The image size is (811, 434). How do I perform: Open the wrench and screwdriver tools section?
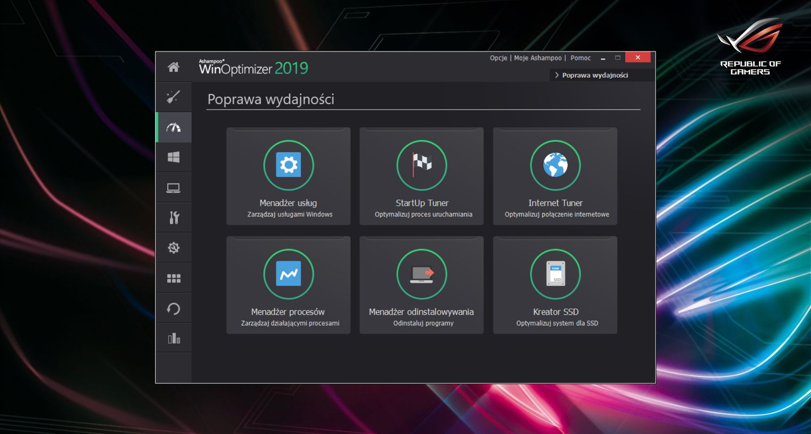coord(174,217)
